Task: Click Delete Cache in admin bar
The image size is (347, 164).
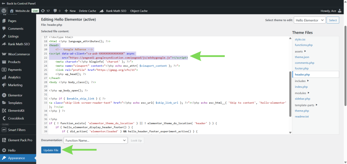Action: (87, 11)
